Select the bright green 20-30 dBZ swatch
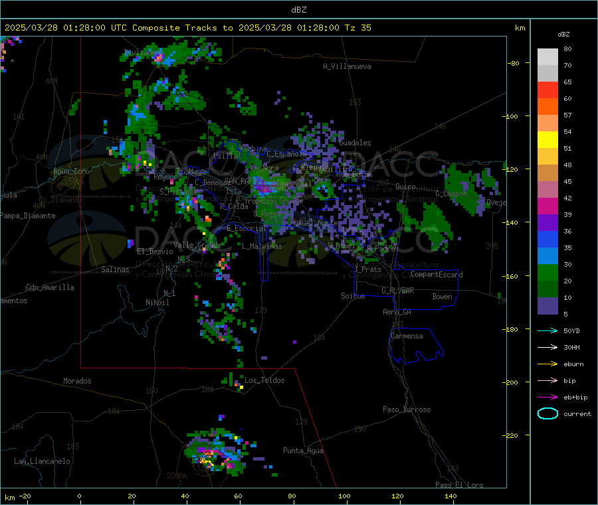 click(548, 273)
